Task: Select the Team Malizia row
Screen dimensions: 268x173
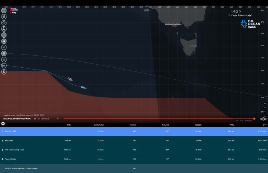Action: click(134, 159)
